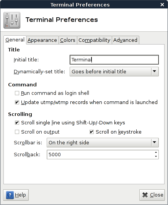
Task: Go to the Compatibility tab
Action: pos(95,40)
